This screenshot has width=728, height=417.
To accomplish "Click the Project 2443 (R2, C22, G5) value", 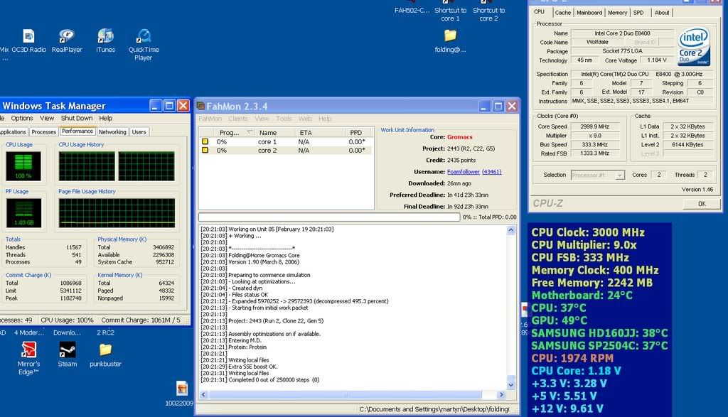I will coord(471,148).
